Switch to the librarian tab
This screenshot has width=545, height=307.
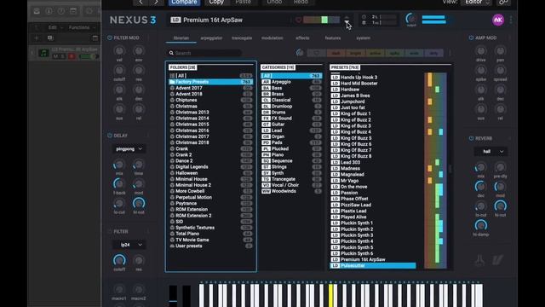181,38
